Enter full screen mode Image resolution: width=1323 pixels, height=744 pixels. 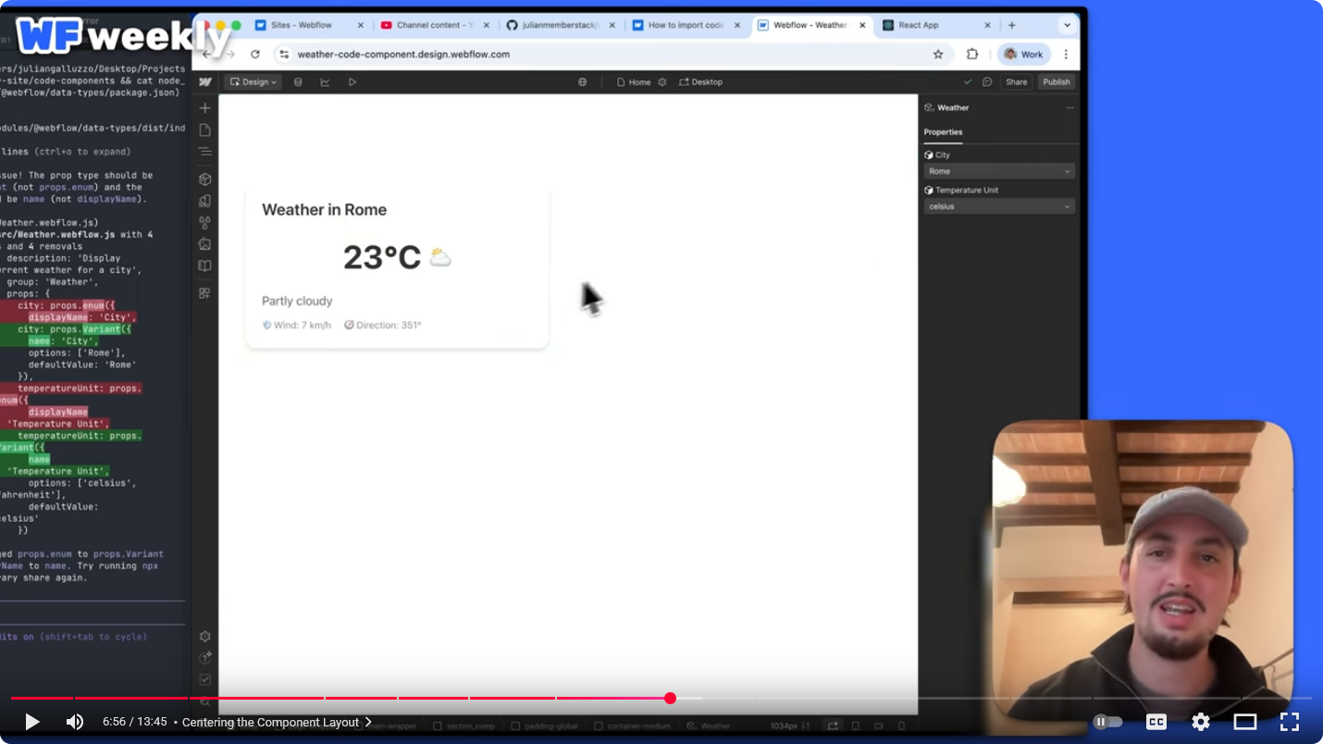pos(1290,722)
